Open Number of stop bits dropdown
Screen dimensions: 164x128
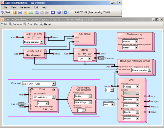coord(131,106)
